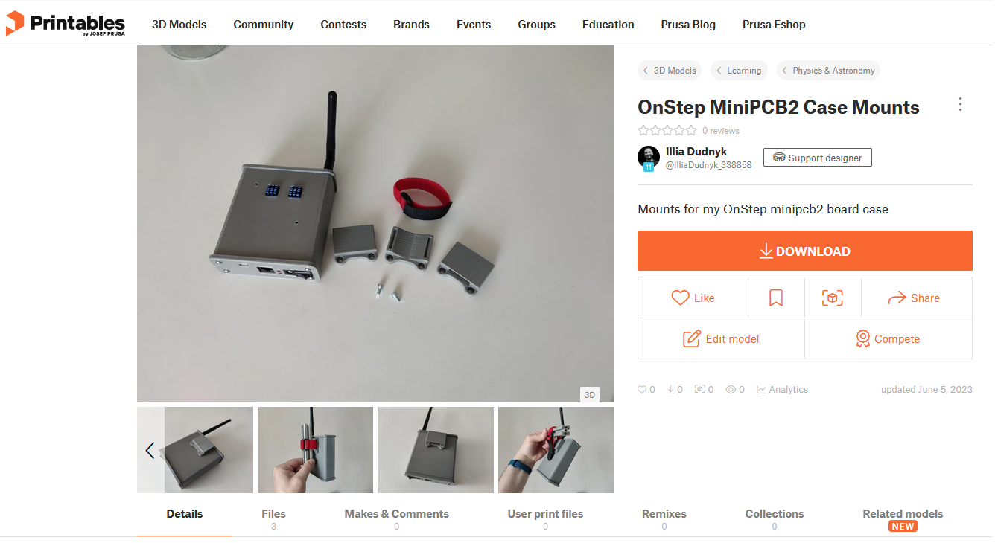Viewport: 995px width, 543px height.
Task: Bookmark this model with the bookmark icon
Action: coord(776,298)
